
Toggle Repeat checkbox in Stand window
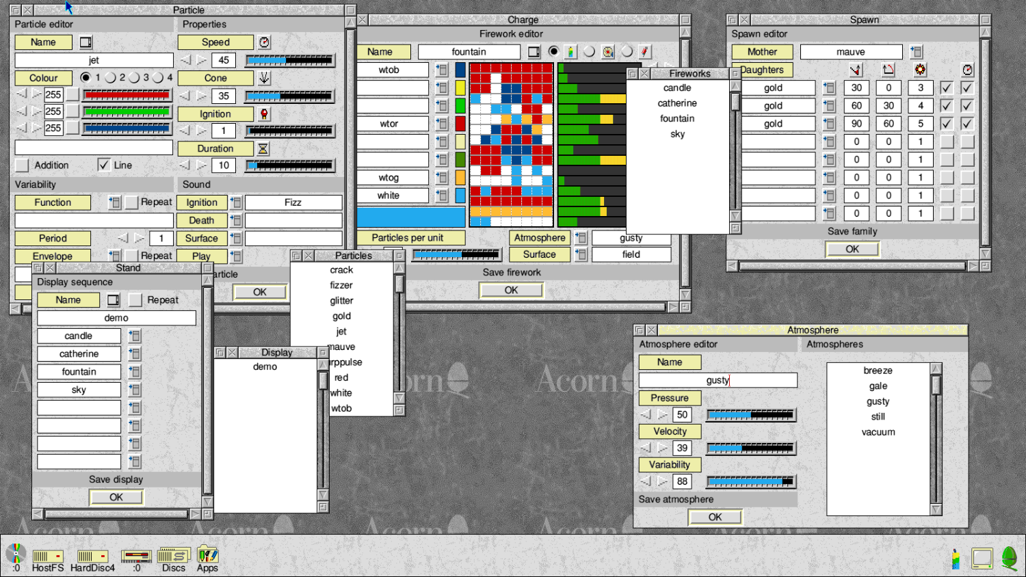click(x=135, y=300)
